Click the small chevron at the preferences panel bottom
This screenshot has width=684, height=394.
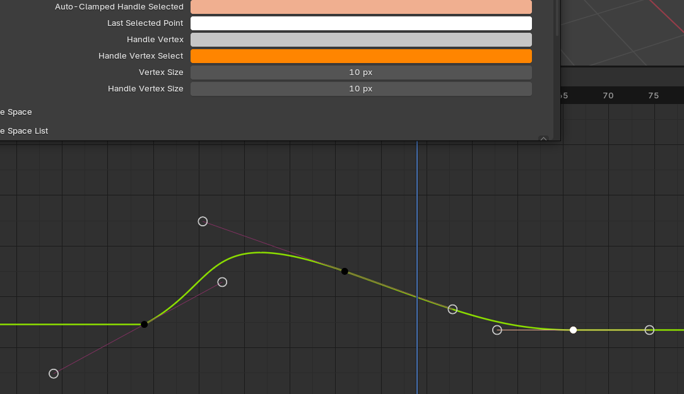[x=543, y=139]
